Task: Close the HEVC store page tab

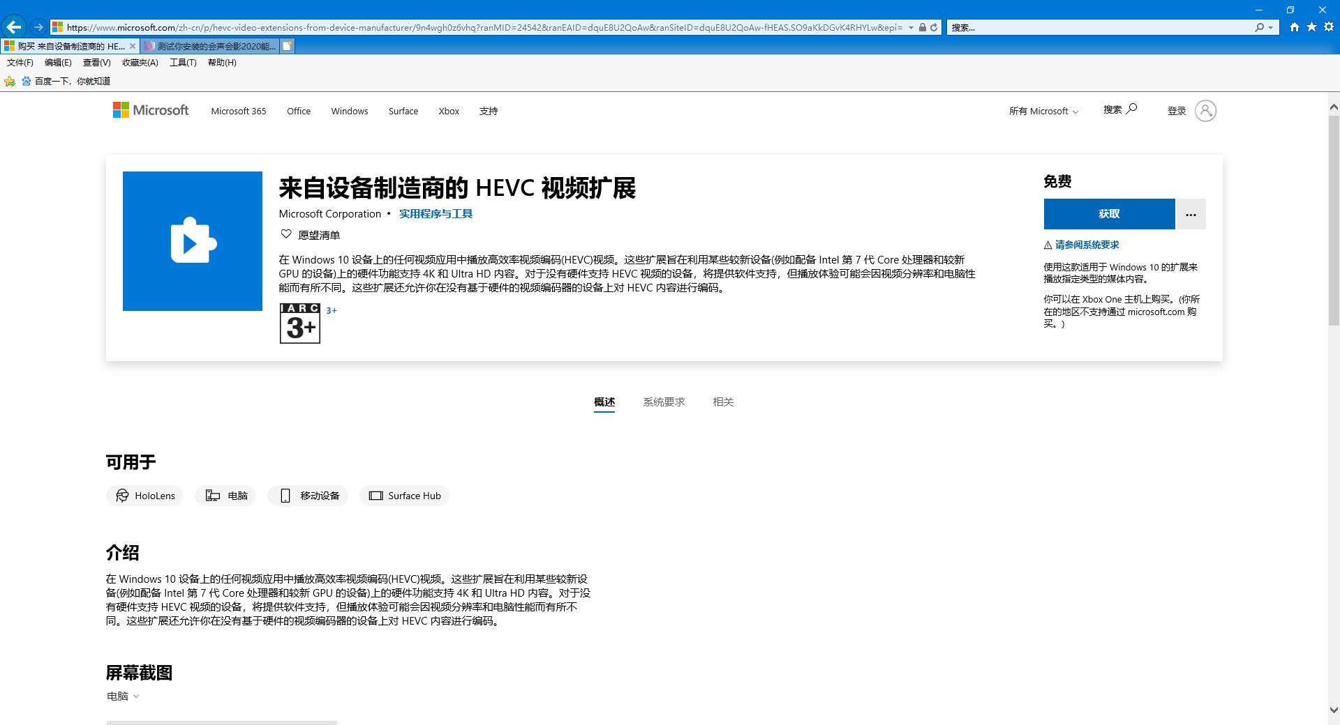Action: [x=133, y=46]
